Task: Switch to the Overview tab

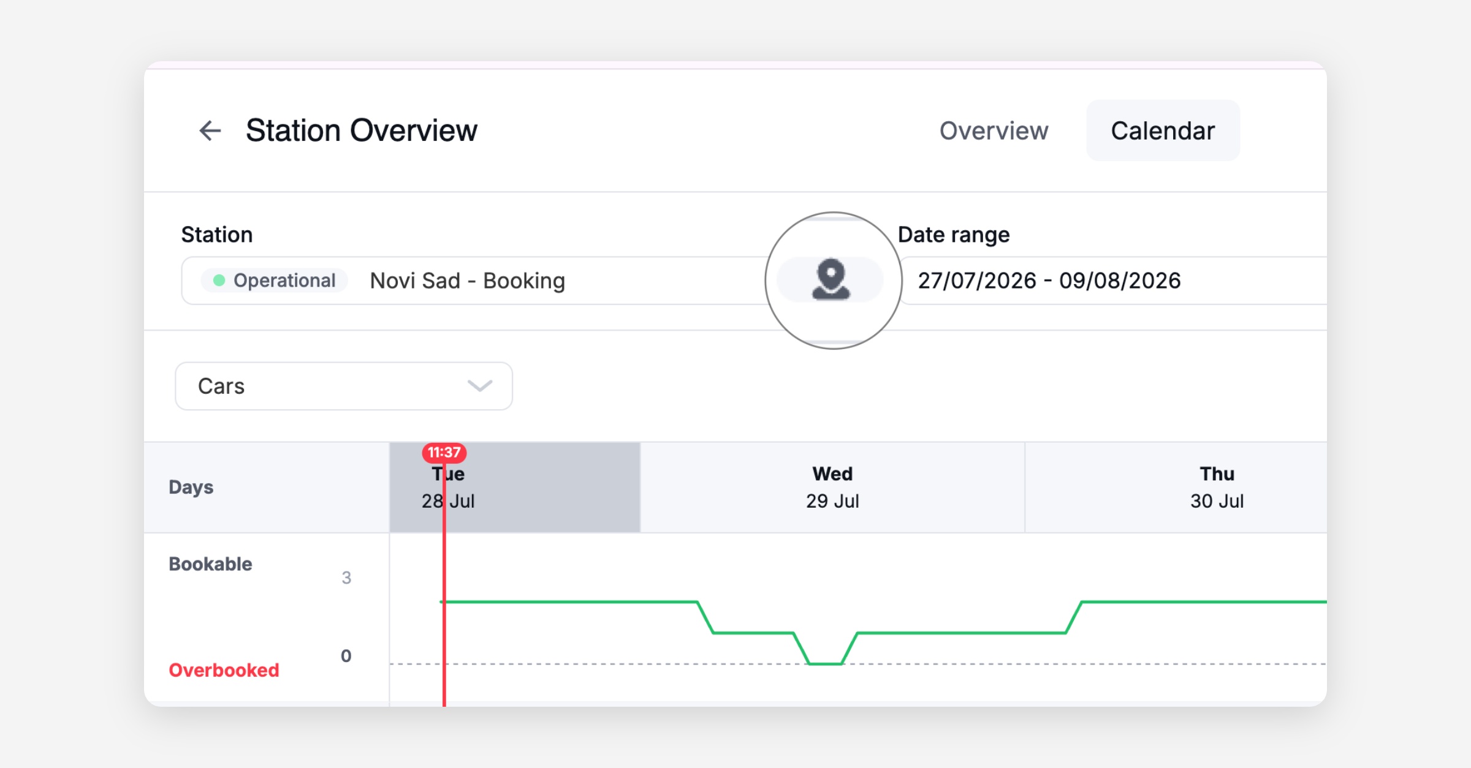Action: pyautogui.click(x=994, y=130)
